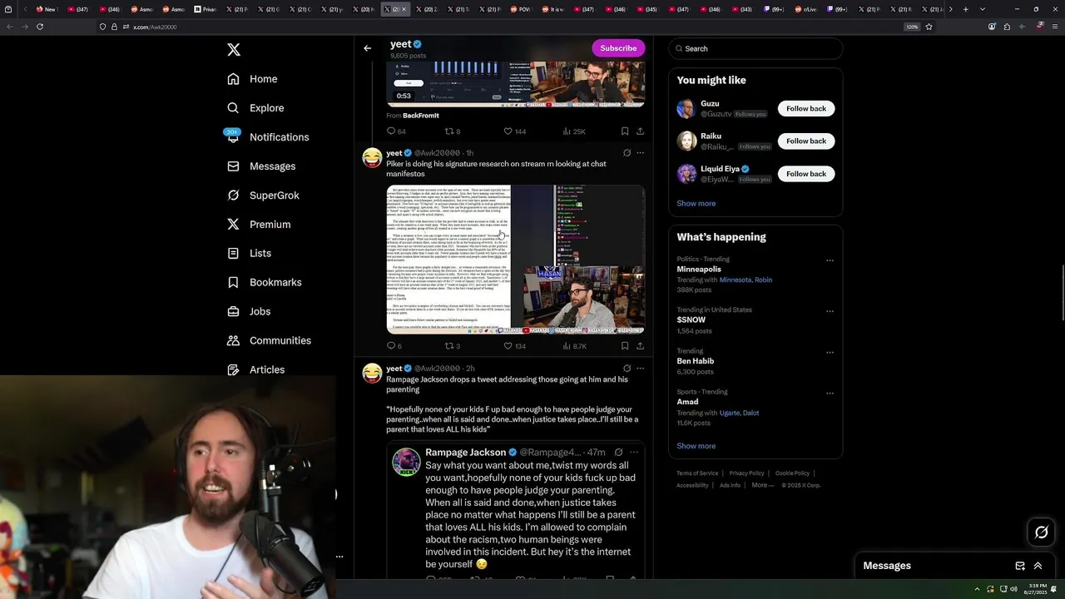Click the Lists icon in sidebar

pyautogui.click(x=233, y=253)
